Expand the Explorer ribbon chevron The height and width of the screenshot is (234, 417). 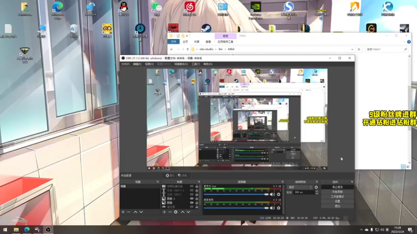point(404,42)
